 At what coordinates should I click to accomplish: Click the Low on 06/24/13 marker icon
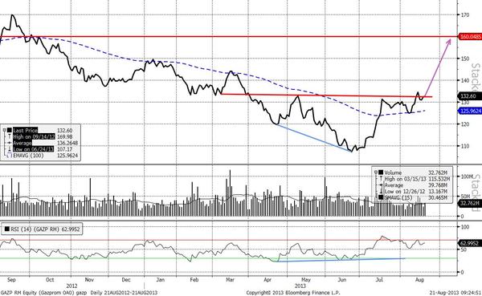click(x=10, y=149)
